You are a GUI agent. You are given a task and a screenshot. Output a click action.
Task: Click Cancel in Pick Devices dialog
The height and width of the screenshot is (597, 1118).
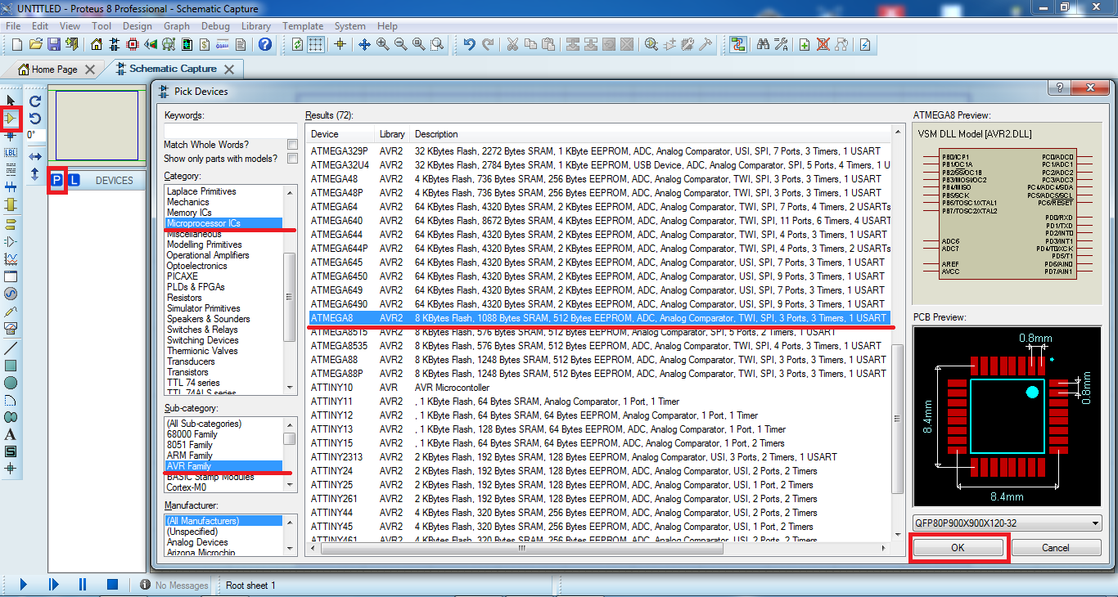point(1056,548)
